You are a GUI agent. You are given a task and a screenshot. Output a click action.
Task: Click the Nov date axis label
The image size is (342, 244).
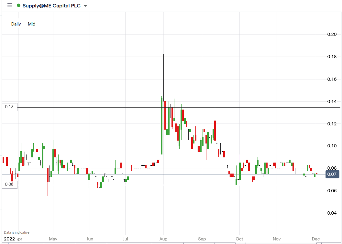[x=277, y=239]
